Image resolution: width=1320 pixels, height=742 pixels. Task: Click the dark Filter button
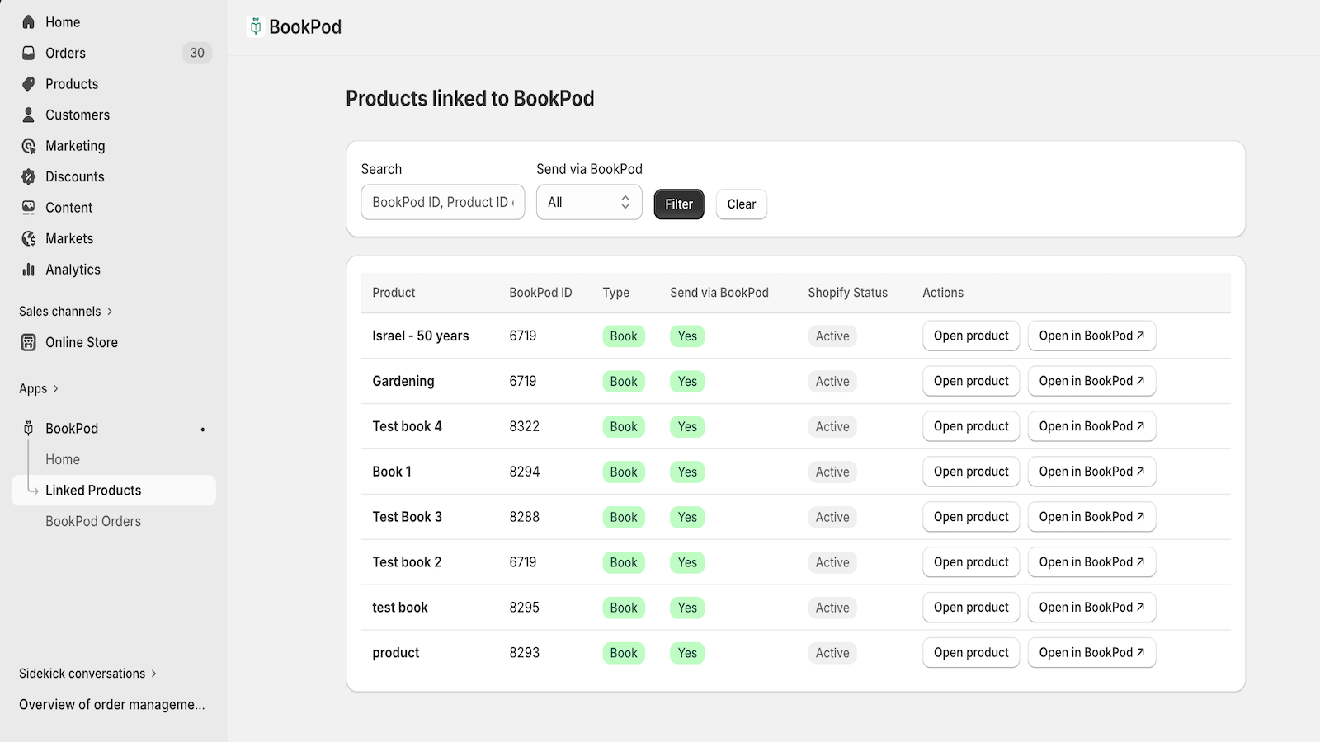click(x=679, y=204)
